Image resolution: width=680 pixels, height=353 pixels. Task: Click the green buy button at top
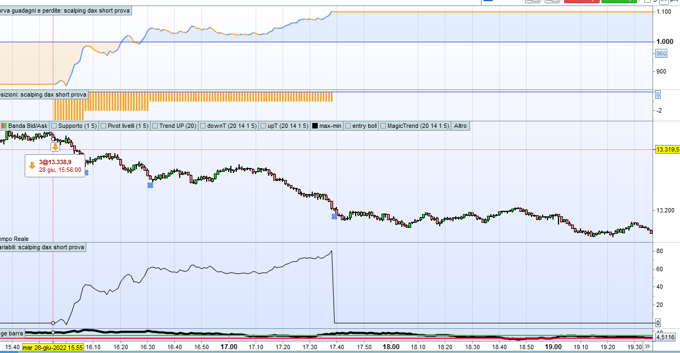619,1
